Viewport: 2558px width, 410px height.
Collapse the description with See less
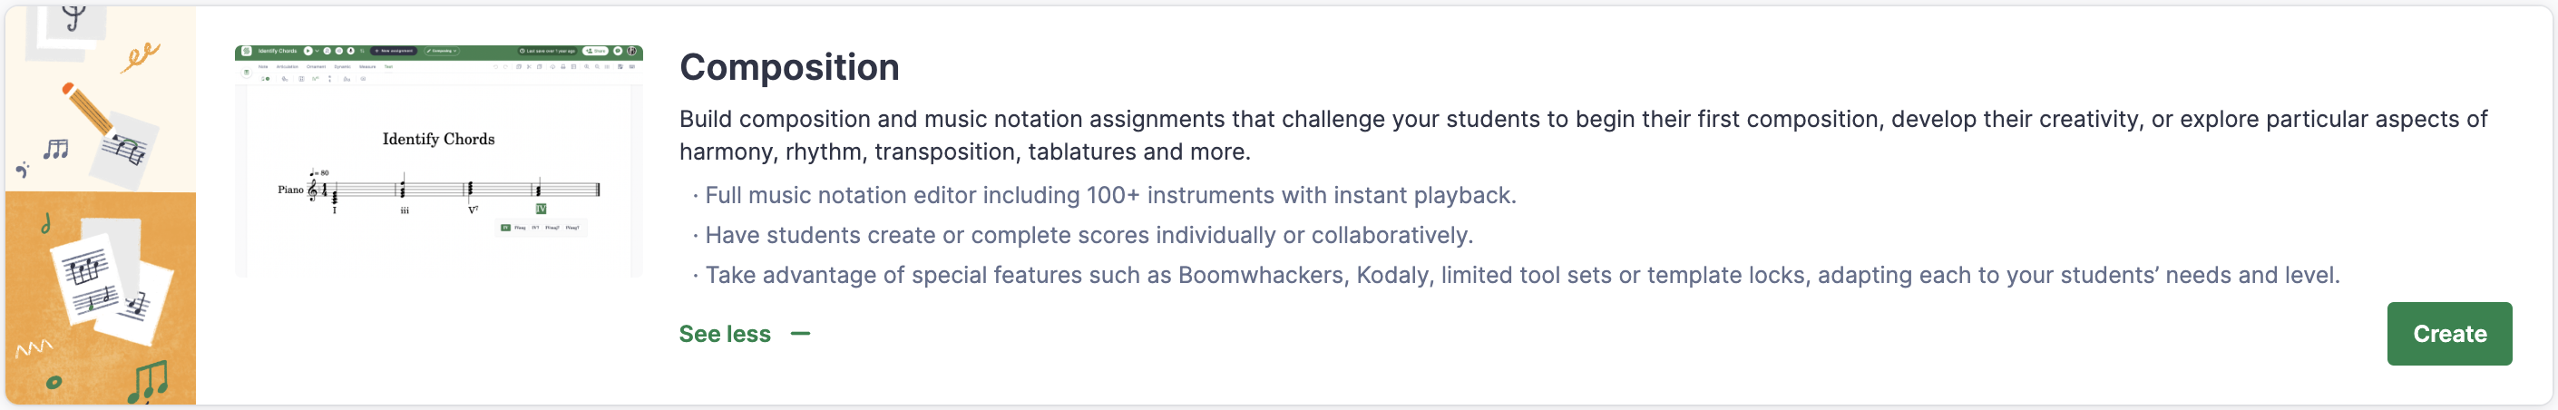[724, 335]
